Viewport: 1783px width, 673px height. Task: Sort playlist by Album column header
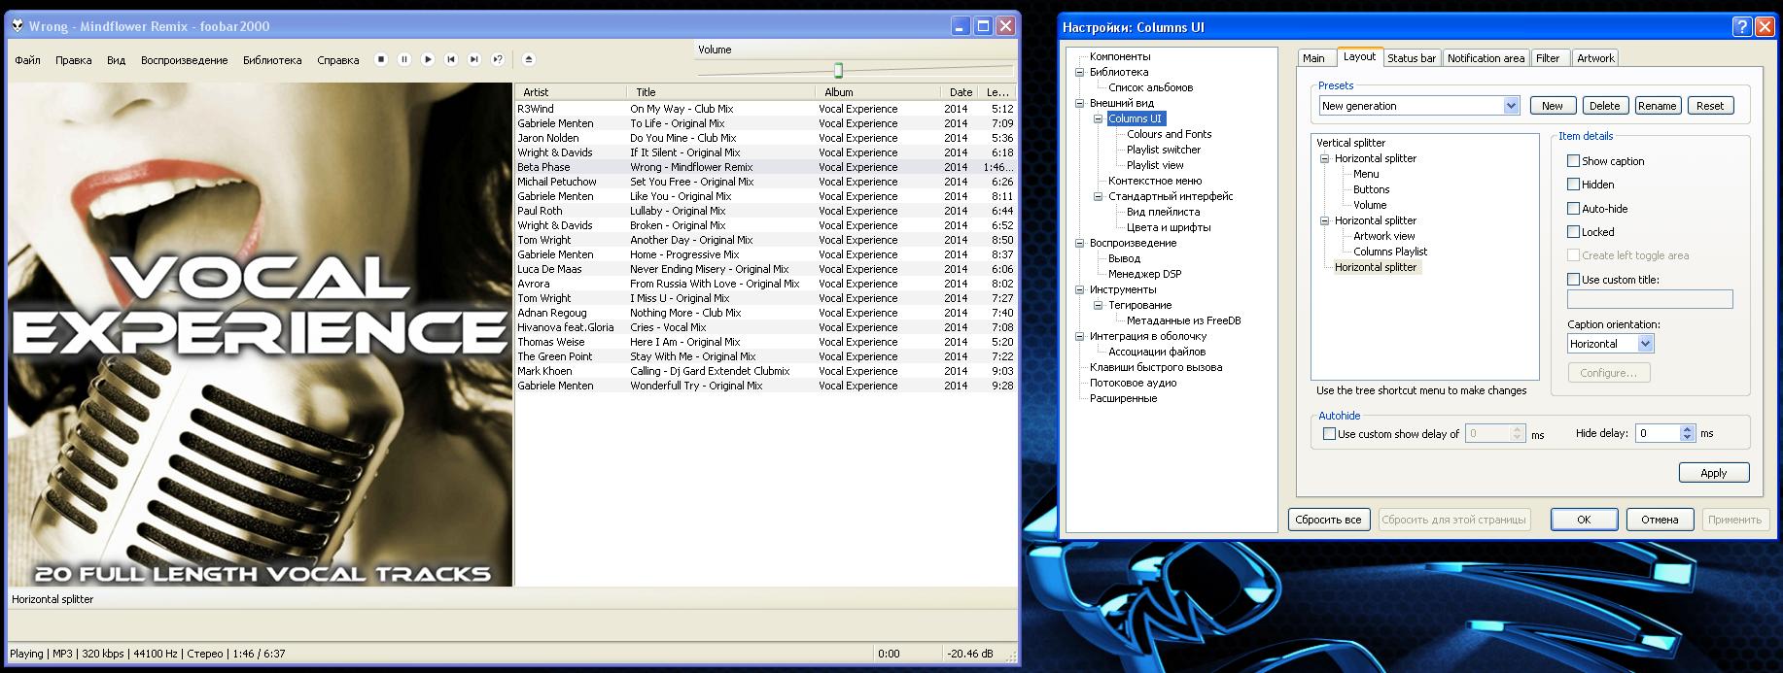pyautogui.click(x=877, y=92)
